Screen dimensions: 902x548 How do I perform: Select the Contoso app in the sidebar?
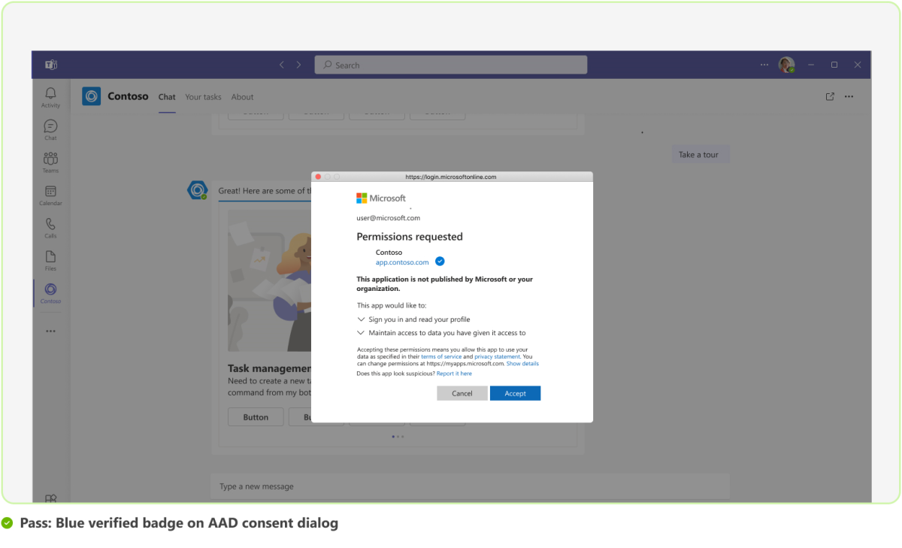click(50, 293)
